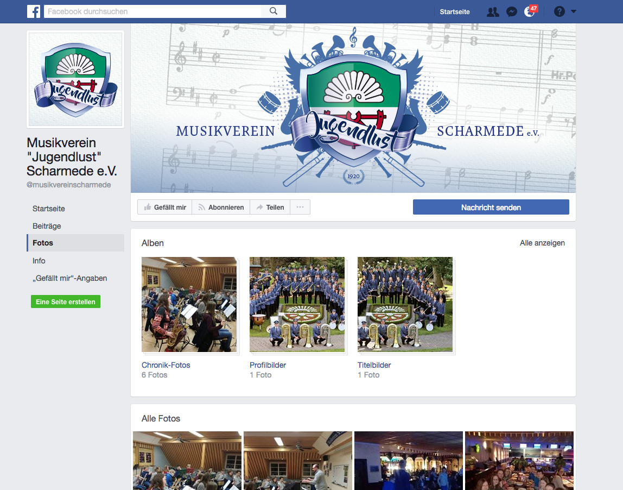The image size is (623, 490).
Task: Click the Profilbilder album title link
Action: point(268,365)
